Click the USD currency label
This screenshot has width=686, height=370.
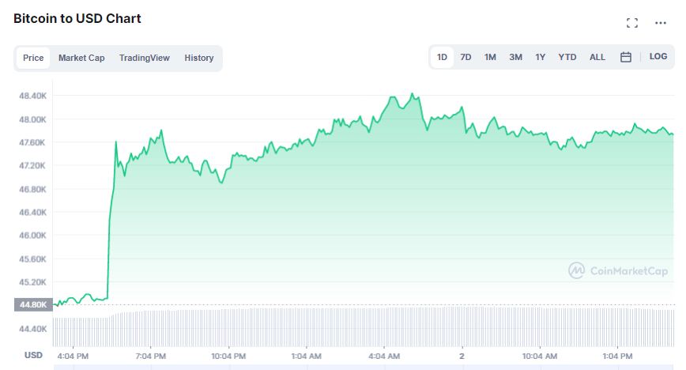(33, 355)
